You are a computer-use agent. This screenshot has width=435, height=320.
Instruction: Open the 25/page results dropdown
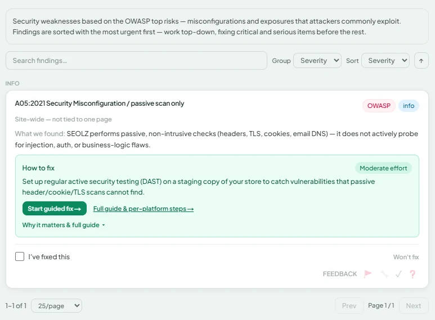(x=57, y=305)
